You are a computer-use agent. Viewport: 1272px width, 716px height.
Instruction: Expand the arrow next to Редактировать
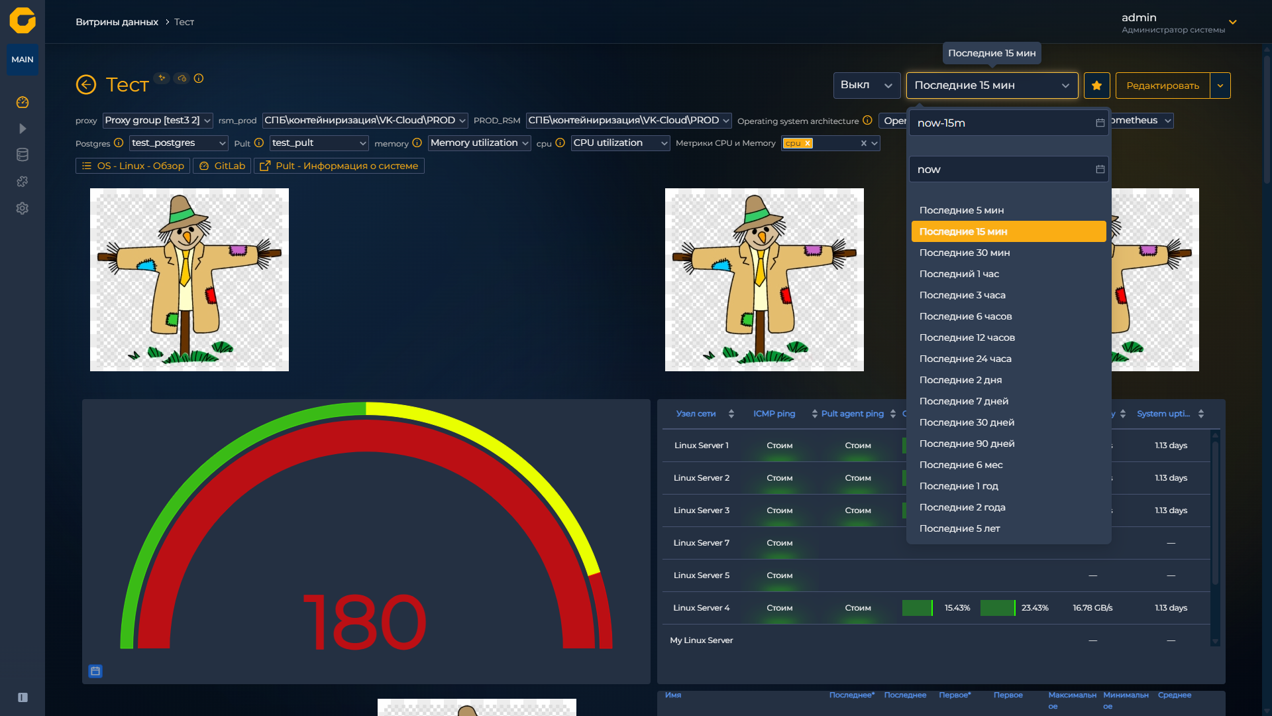[1220, 86]
